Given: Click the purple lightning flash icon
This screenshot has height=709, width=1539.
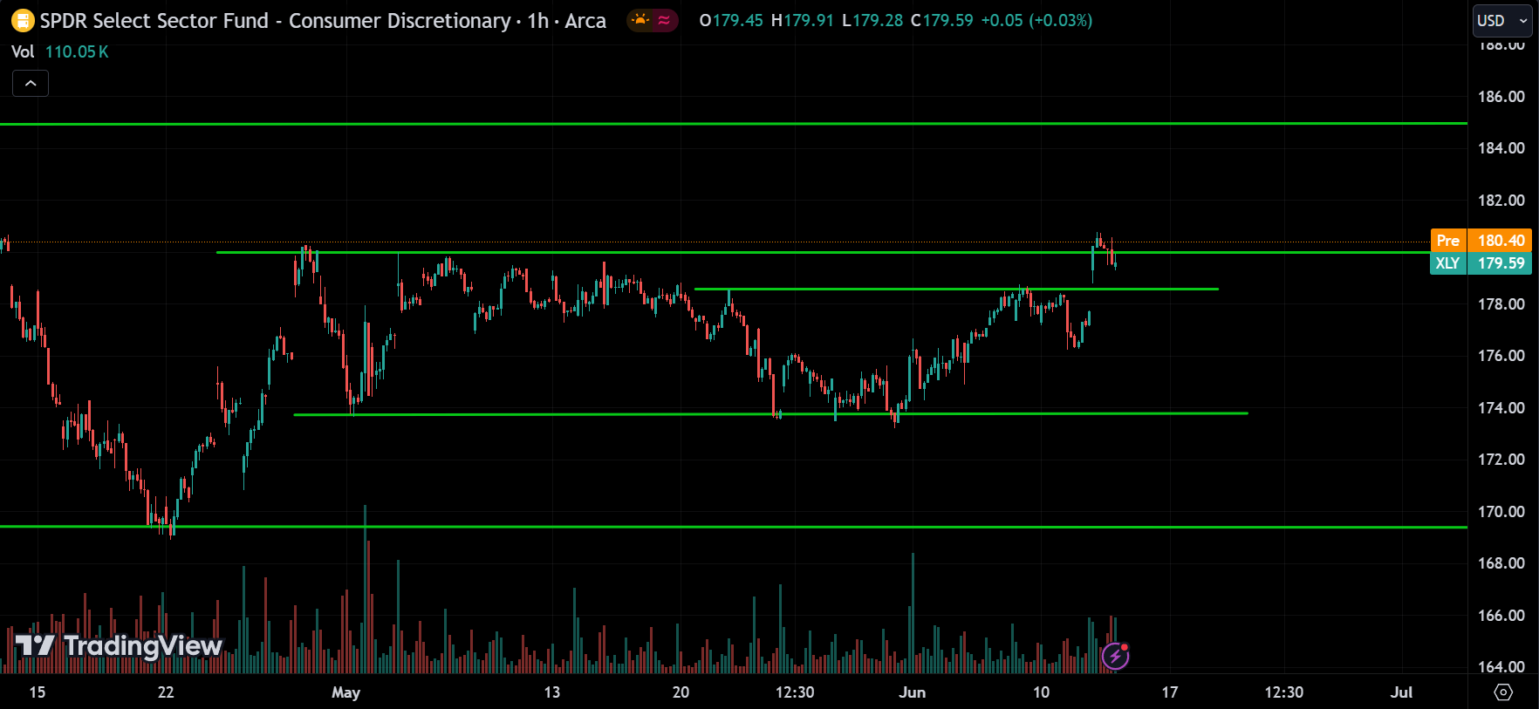Looking at the screenshot, I should point(1116,656).
